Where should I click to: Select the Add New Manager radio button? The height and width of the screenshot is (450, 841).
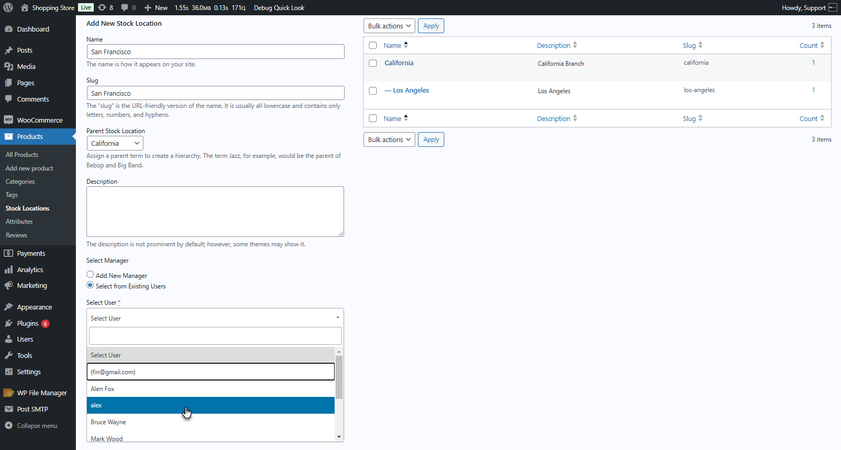90,274
